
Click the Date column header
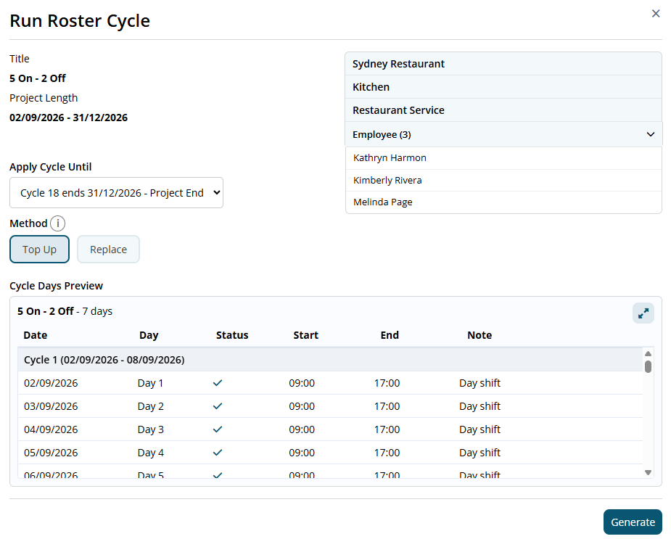(35, 335)
